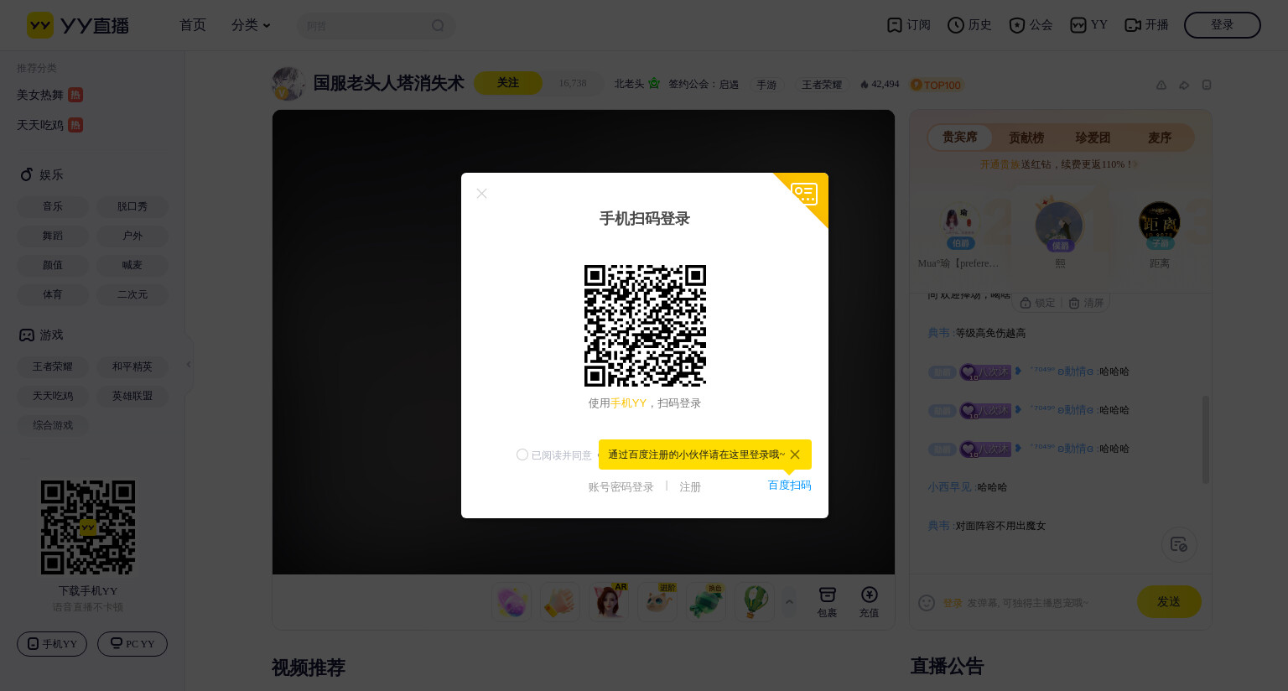Click the yellow 发送 send button
Image resolution: width=1288 pixels, height=691 pixels.
pos(1169,601)
